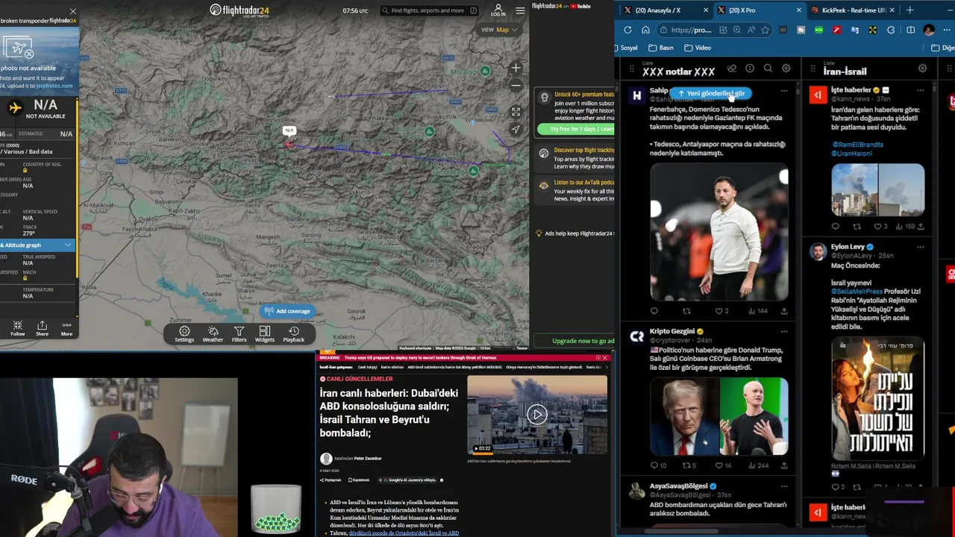Open Trump and Armstrong image
955x537 pixels.
[x=719, y=415]
